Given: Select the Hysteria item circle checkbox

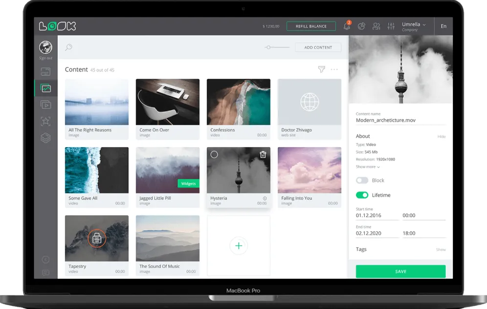Looking at the screenshot, I should [x=214, y=154].
